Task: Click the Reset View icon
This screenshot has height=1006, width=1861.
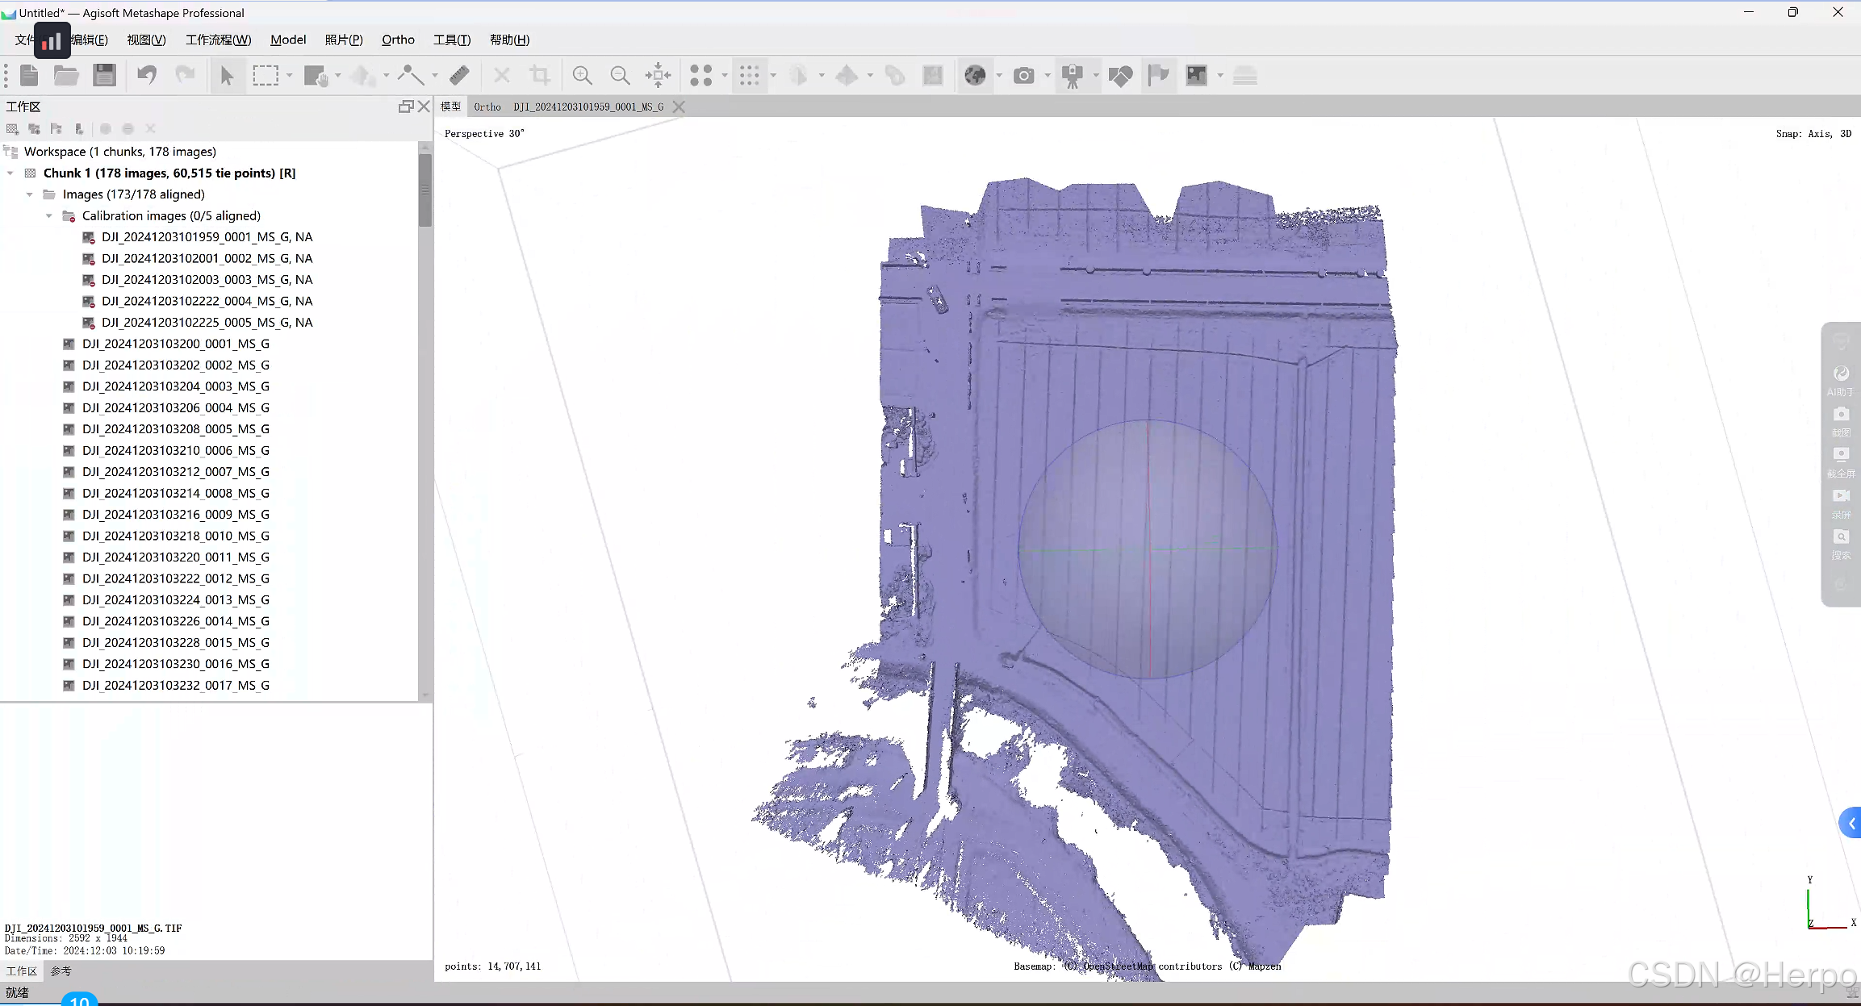Action: (659, 76)
